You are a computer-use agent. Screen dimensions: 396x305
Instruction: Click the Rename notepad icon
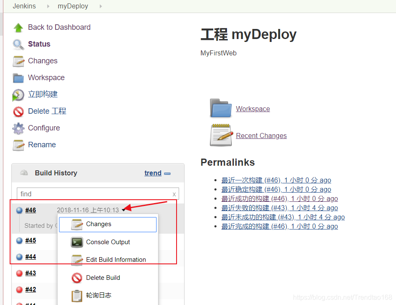click(18, 145)
